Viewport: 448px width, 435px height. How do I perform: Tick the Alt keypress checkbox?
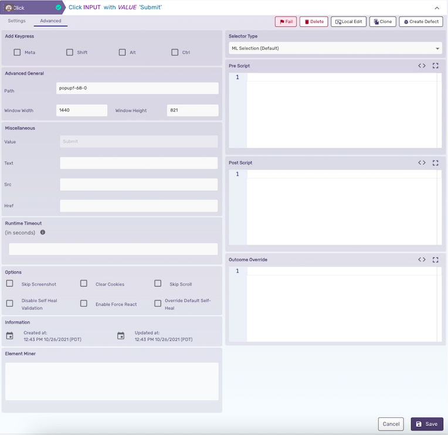pyautogui.click(x=123, y=52)
